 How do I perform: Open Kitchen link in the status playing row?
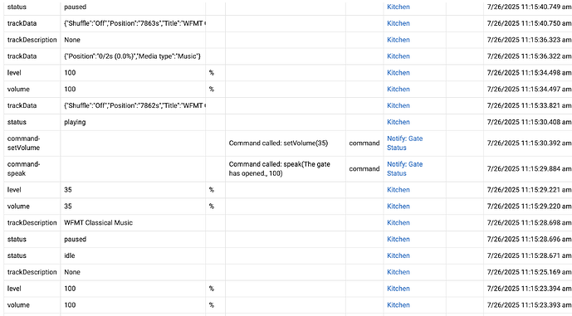coord(398,122)
